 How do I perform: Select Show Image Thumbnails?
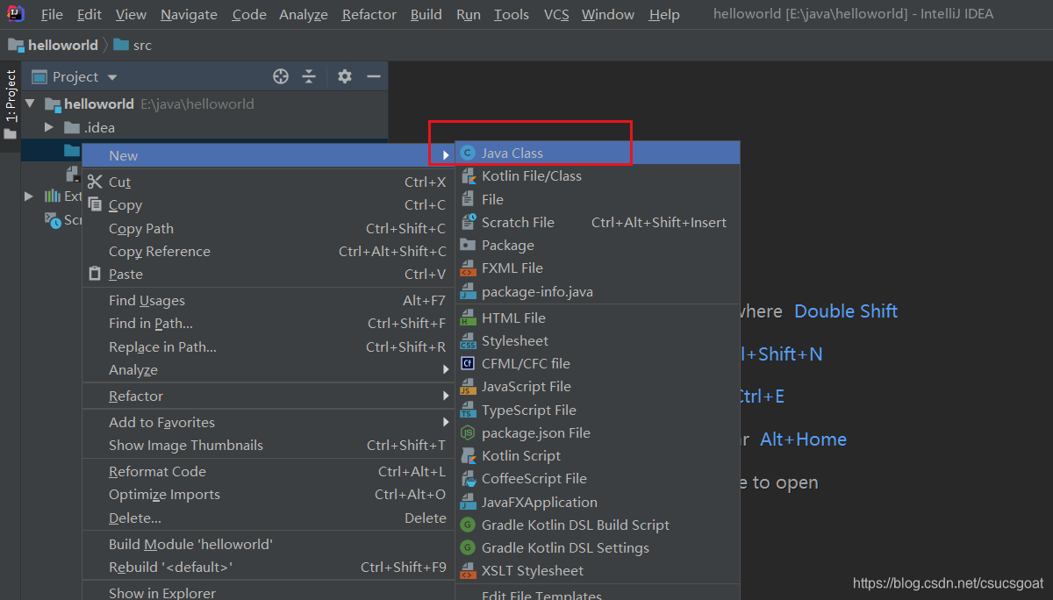pos(268,446)
